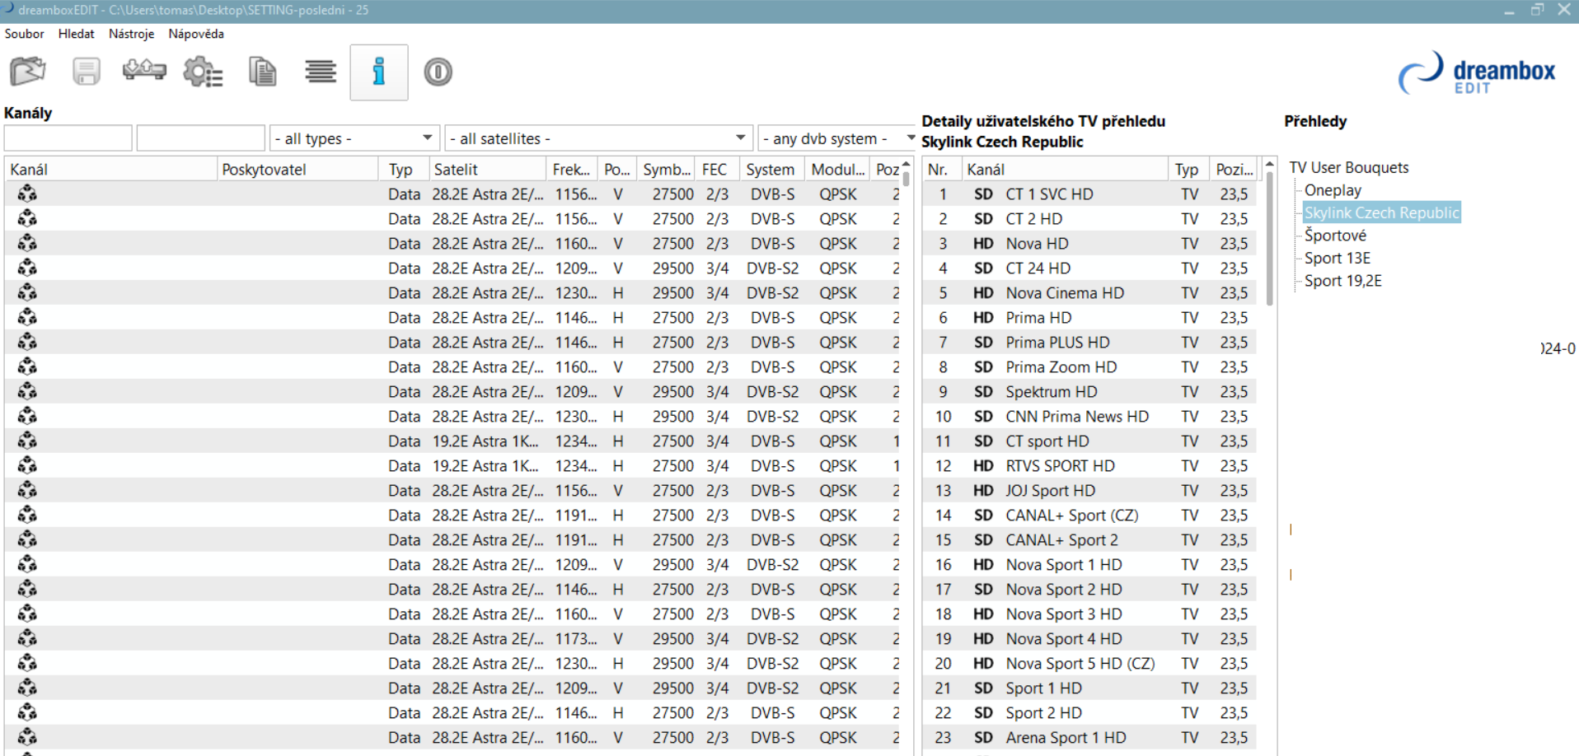Open the Soubor menu

pyautogui.click(x=25, y=34)
